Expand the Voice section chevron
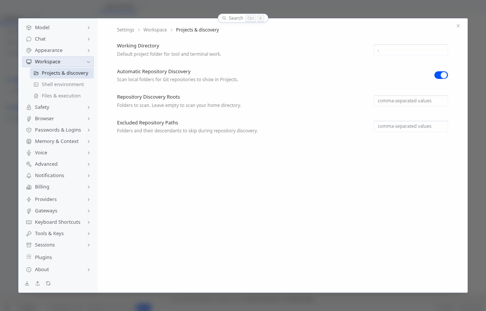Screen dimensions: 486x311 click(x=88, y=153)
